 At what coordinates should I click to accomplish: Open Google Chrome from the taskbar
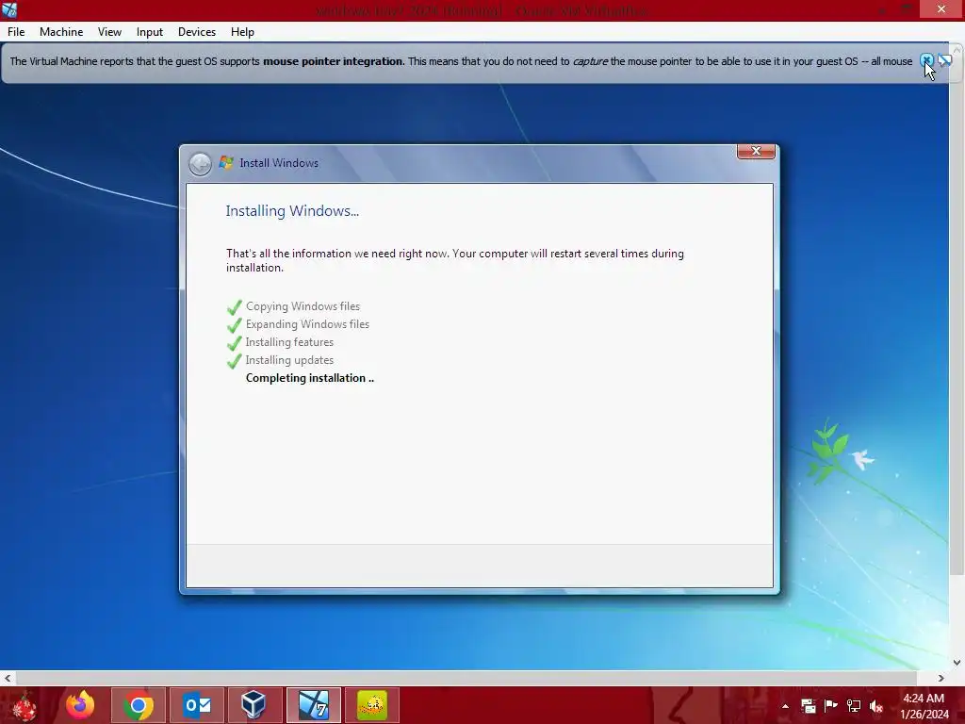tap(139, 705)
